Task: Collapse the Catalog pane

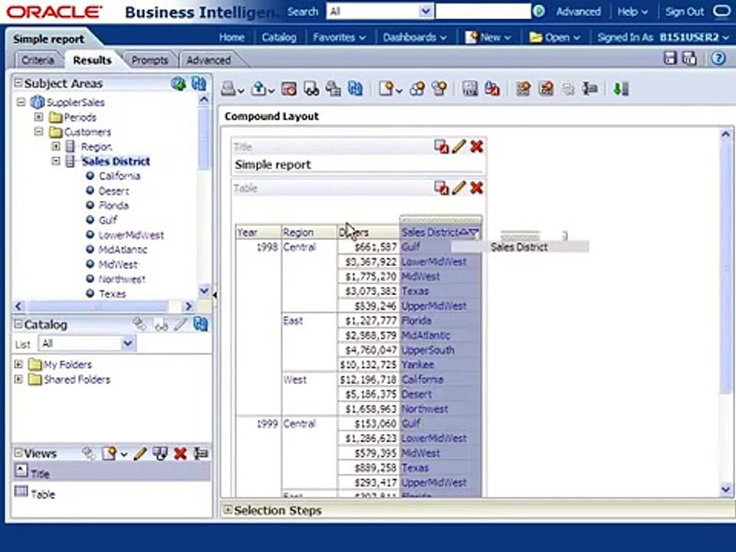Action: (18, 324)
